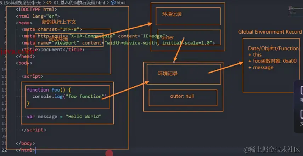Click the closing /html tag

pos(26,150)
